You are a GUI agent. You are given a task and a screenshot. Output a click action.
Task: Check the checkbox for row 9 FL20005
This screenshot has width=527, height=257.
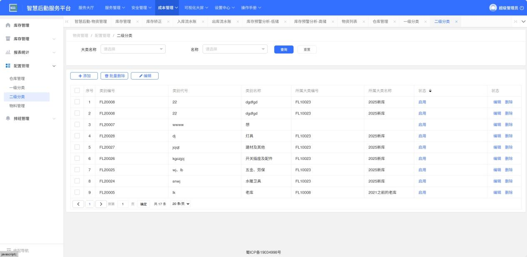click(x=77, y=192)
